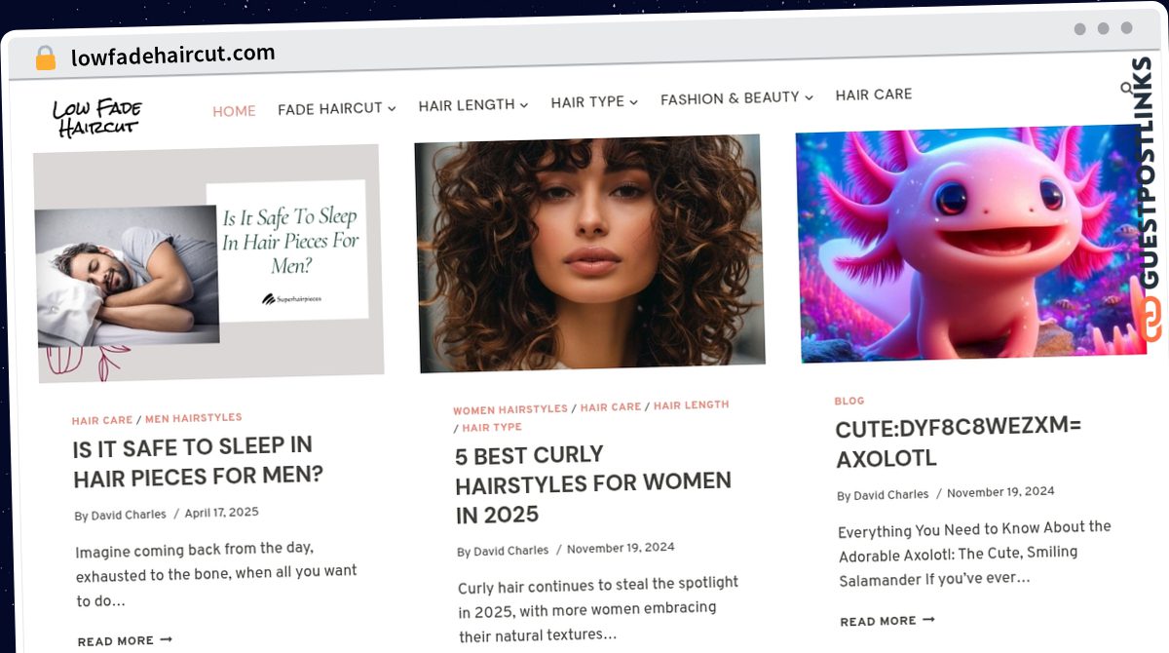
Task: Go to the HOME menu item
Action: coord(234,111)
